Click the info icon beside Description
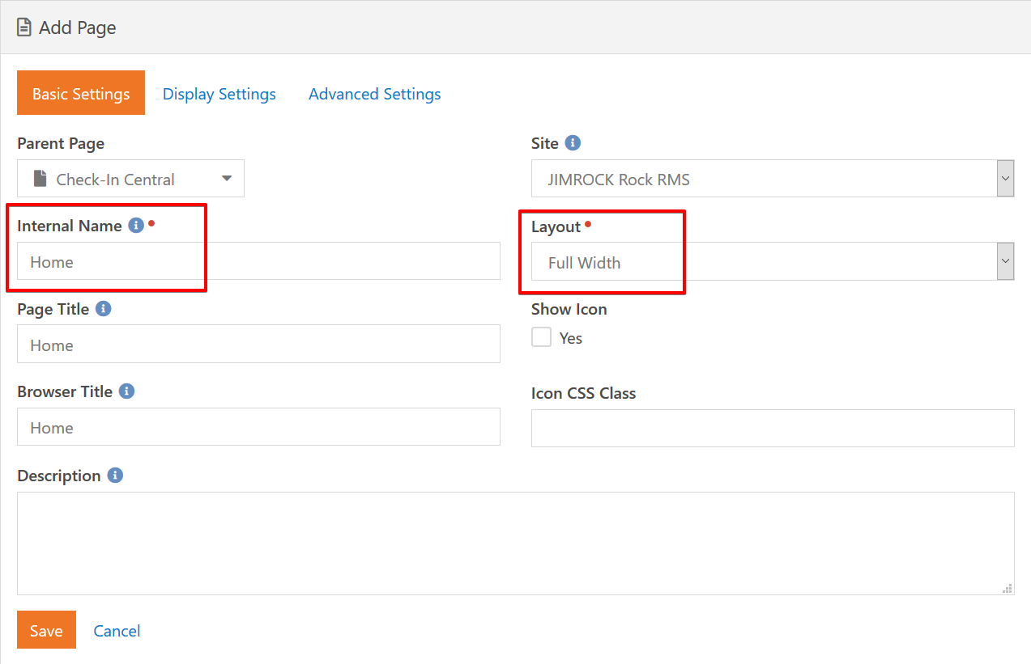Screen dimensions: 1031x664 115,476
